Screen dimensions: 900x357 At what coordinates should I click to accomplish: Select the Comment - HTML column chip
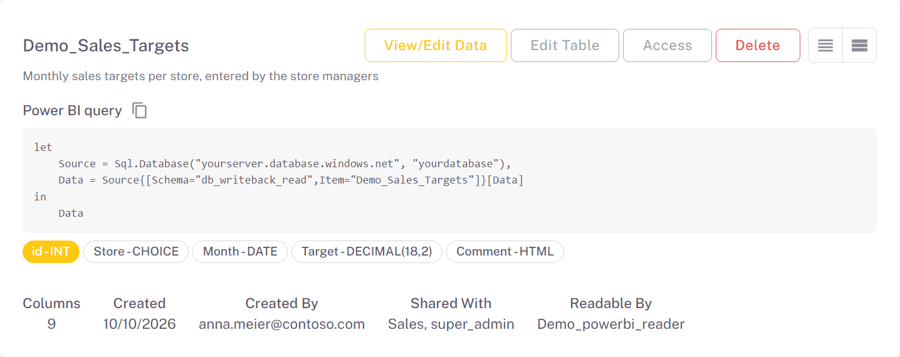coord(505,252)
